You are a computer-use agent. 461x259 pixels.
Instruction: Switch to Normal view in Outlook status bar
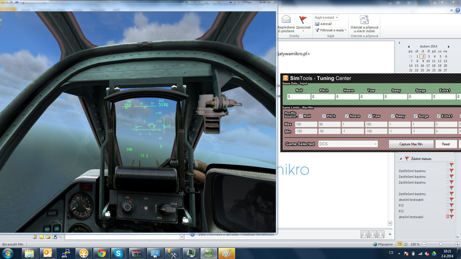click(400, 244)
